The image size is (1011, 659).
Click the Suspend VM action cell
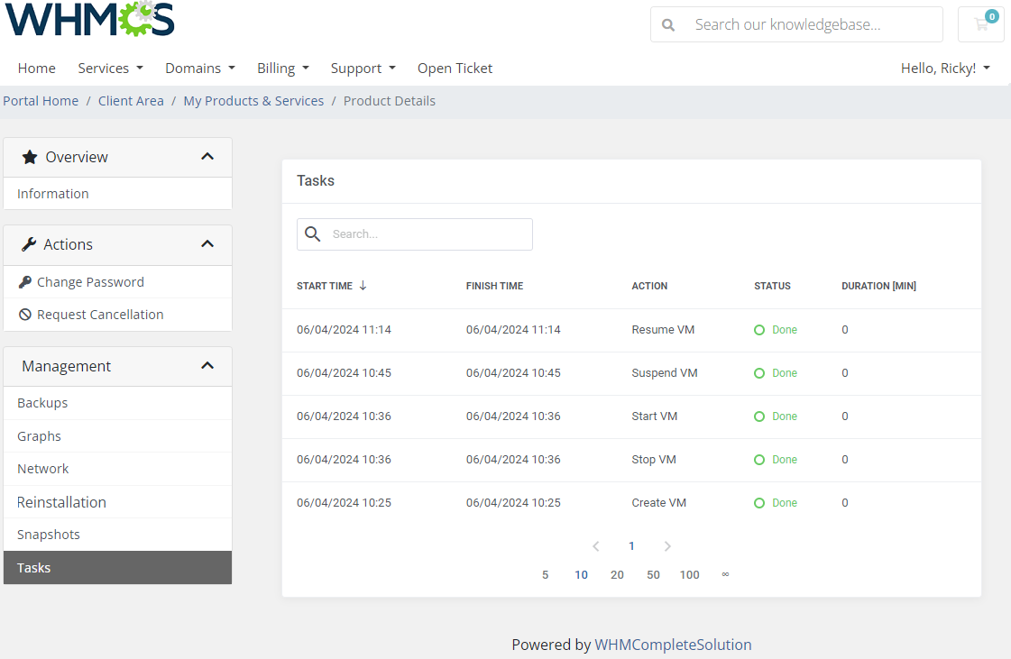pyautogui.click(x=664, y=372)
